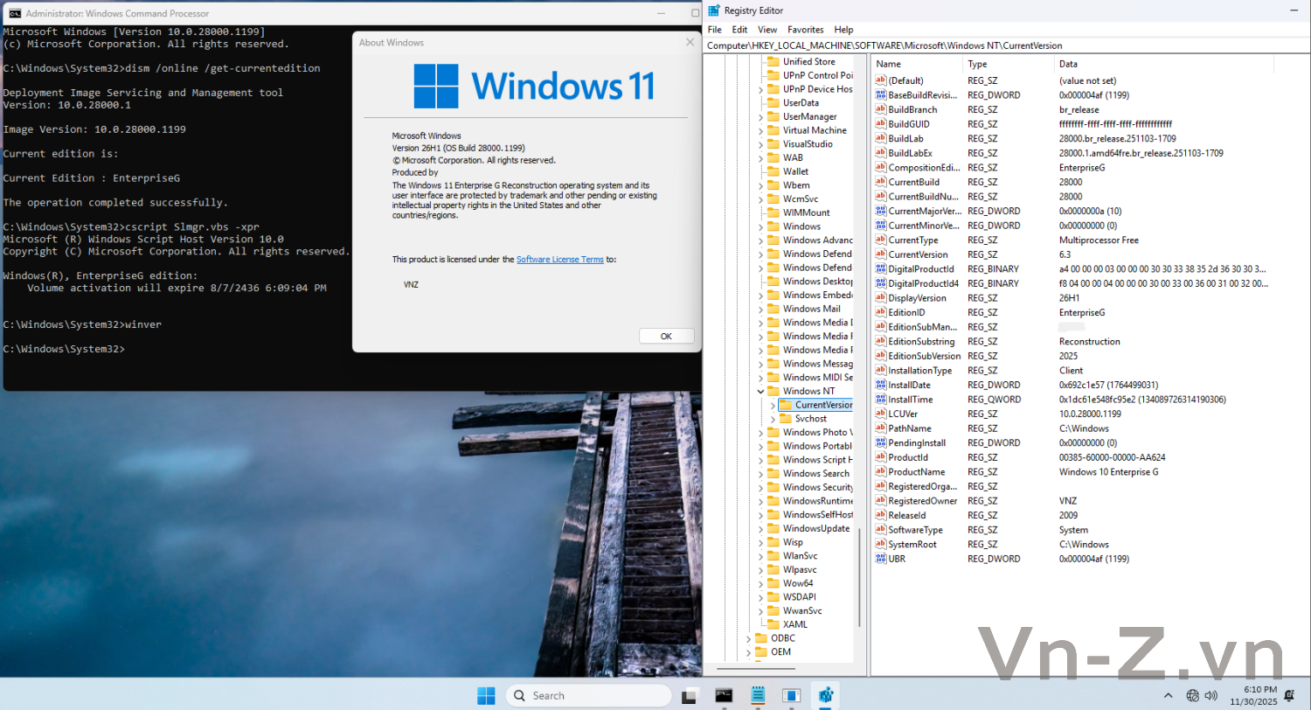Select the WindowsUpdate key in tree

click(x=815, y=528)
